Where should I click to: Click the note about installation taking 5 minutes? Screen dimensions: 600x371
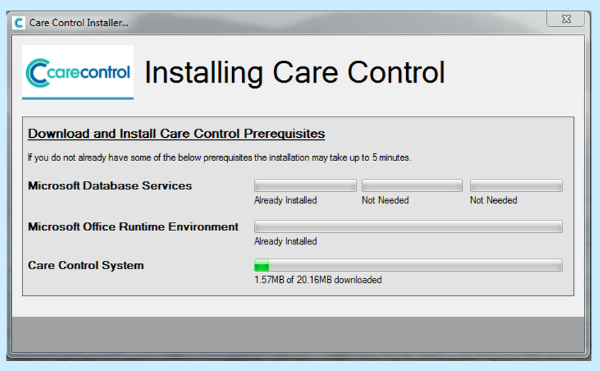219,158
